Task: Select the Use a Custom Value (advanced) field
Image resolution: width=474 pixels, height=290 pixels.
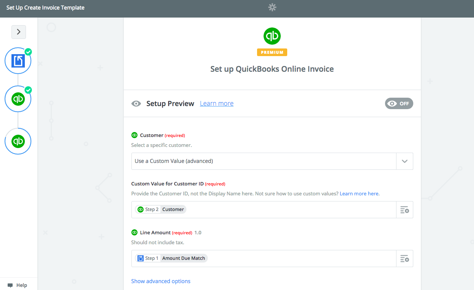Action: pos(264,161)
